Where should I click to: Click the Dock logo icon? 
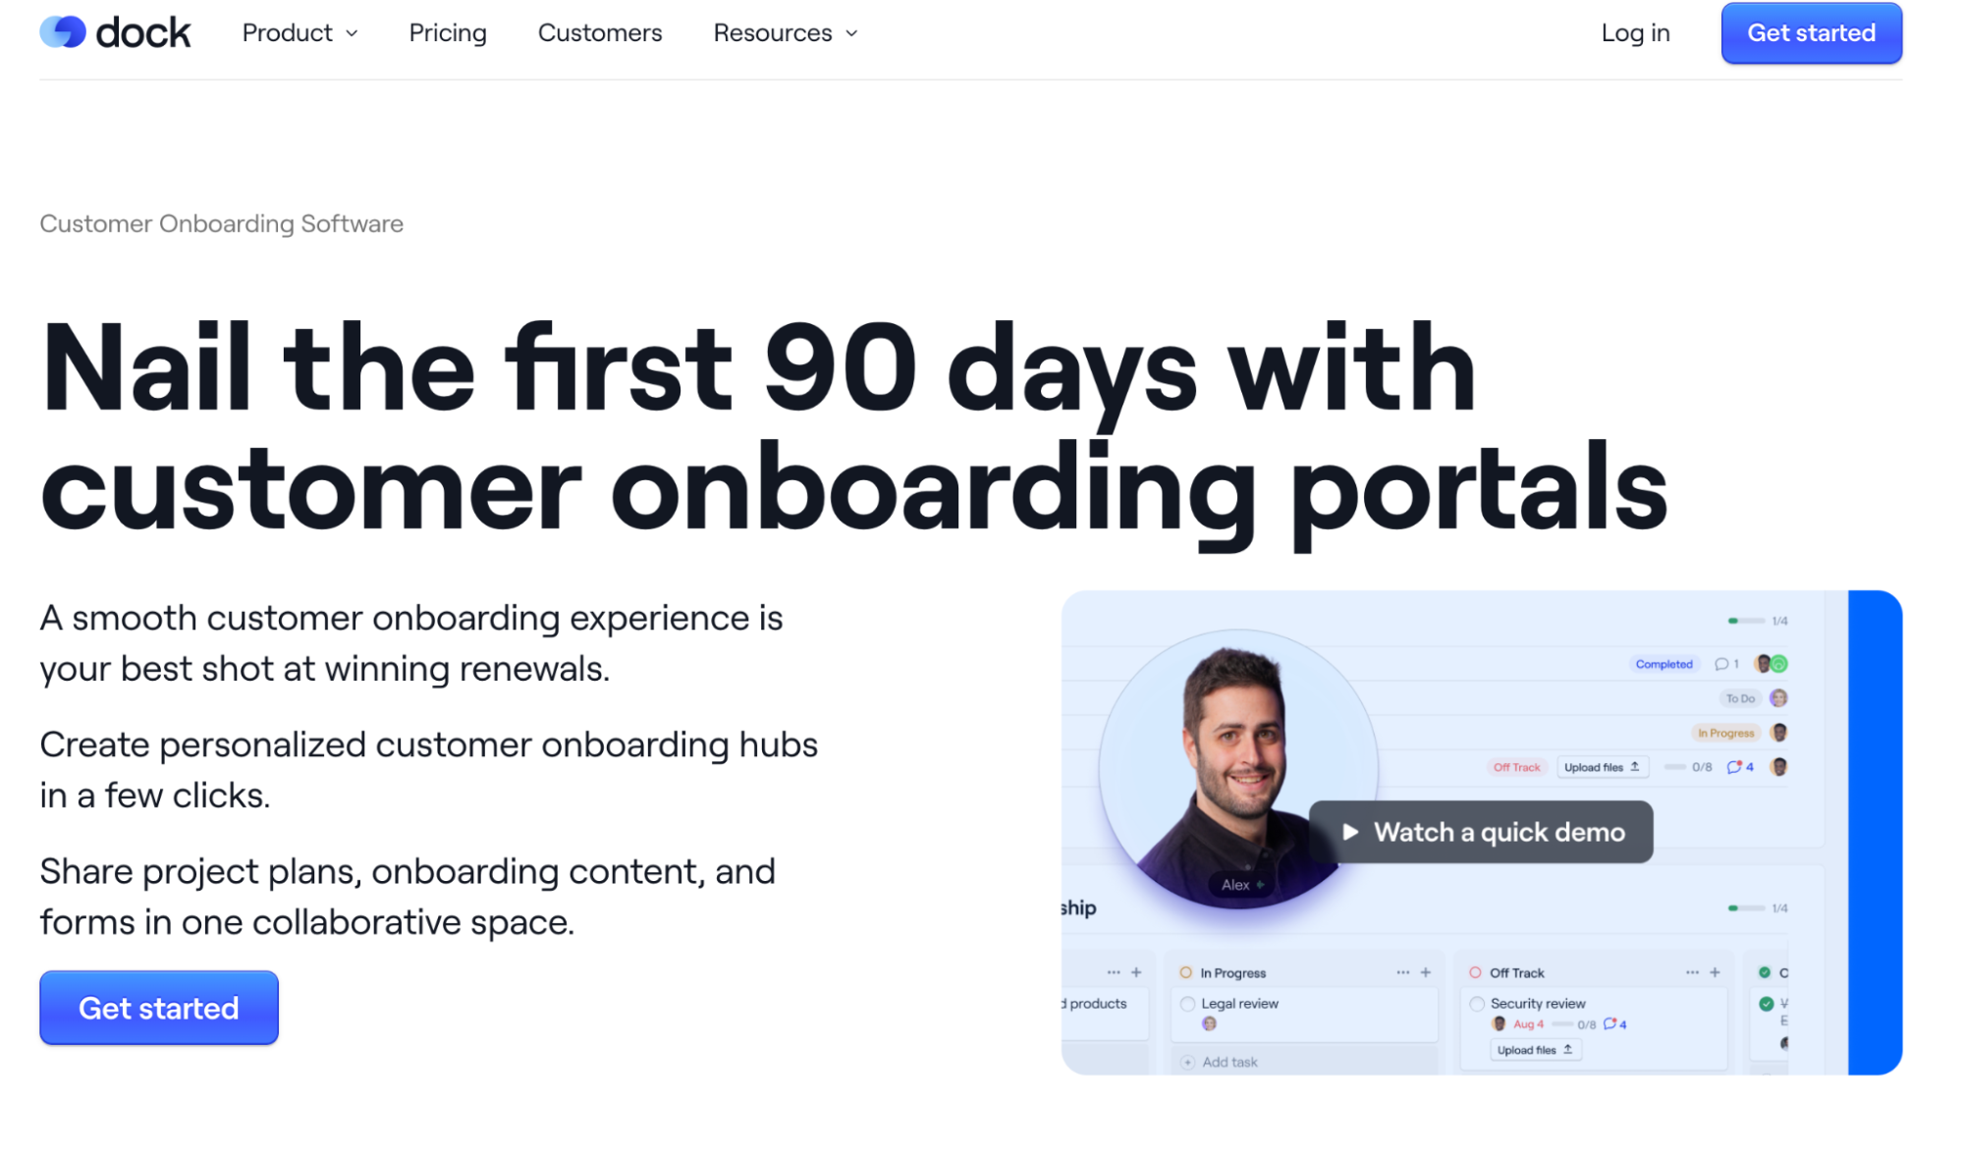click(66, 33)
